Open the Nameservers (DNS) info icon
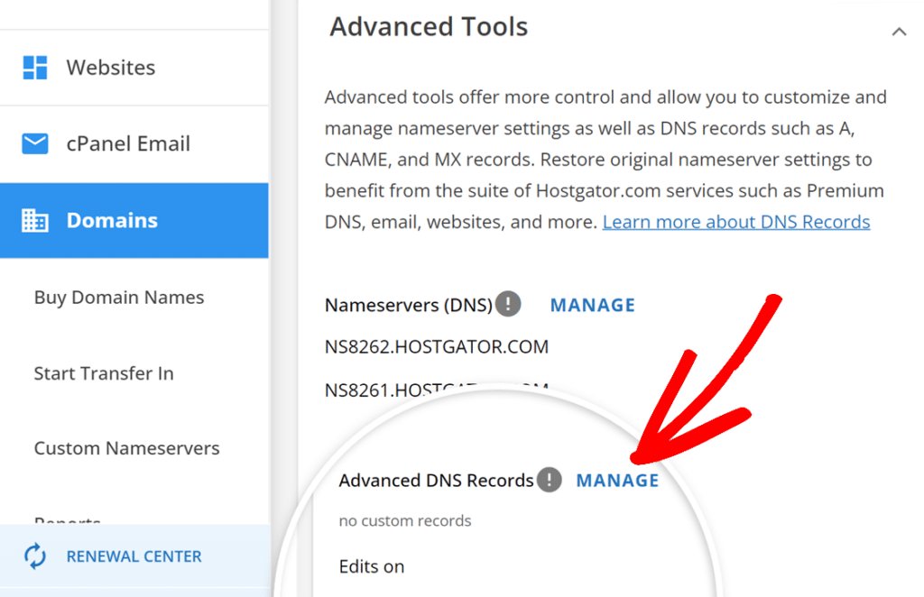Viewport: 924px width, 597px height. pyautogui.click(x=508, y=304)
